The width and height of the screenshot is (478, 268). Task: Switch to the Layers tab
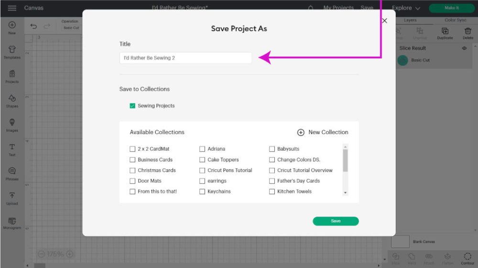[410, 21]
